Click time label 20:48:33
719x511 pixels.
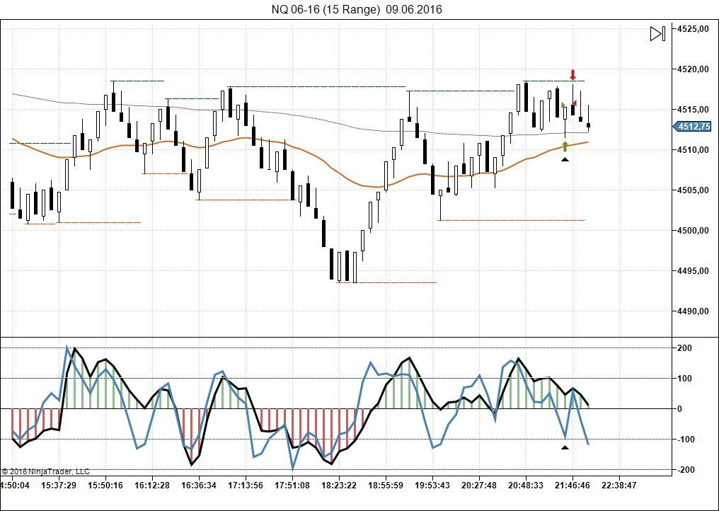(526, 486)
